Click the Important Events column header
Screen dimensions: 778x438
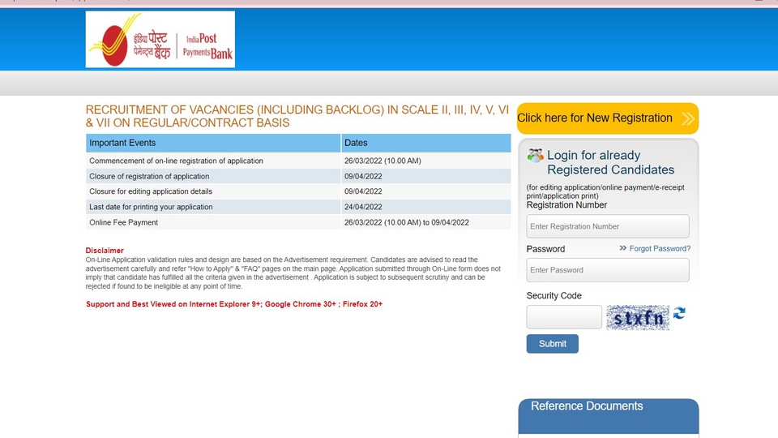click(x=213, y=143)
